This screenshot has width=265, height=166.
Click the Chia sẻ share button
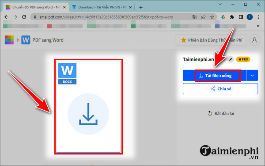coord(220,89)
